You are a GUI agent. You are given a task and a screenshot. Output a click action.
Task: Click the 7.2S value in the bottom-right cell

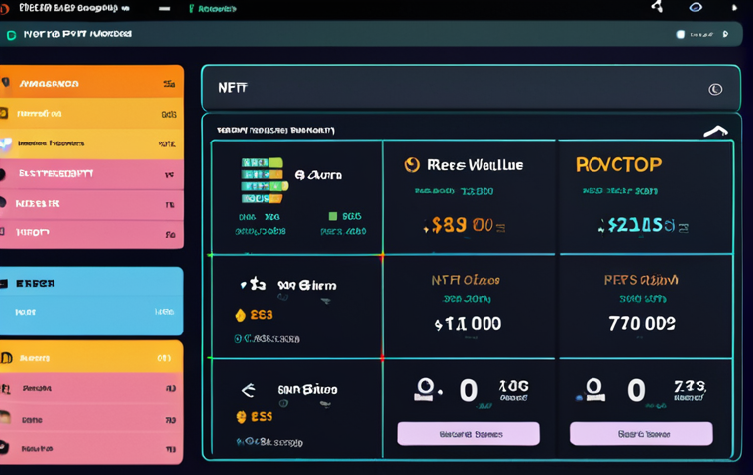point(690,385)
